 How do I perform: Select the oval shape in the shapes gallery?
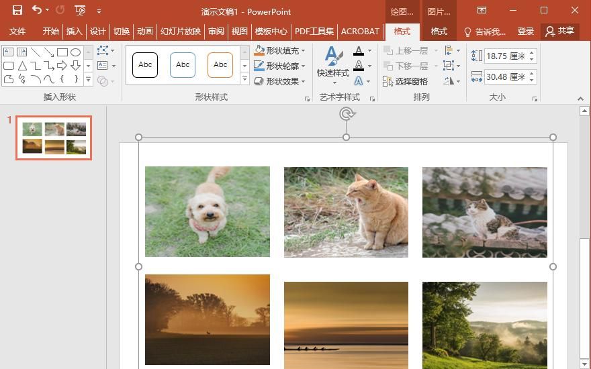tap(75, 52)
